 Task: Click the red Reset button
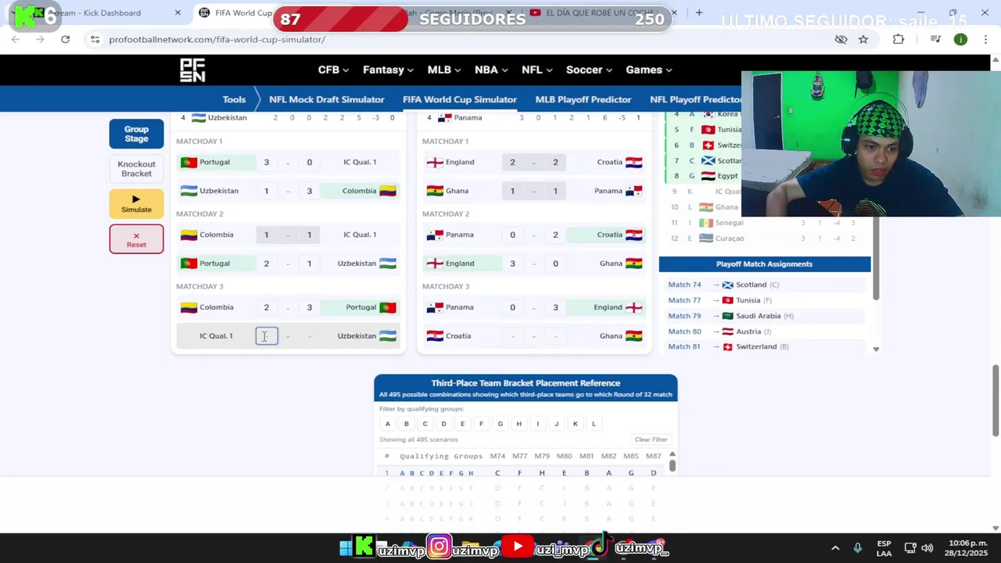(136, 239)
